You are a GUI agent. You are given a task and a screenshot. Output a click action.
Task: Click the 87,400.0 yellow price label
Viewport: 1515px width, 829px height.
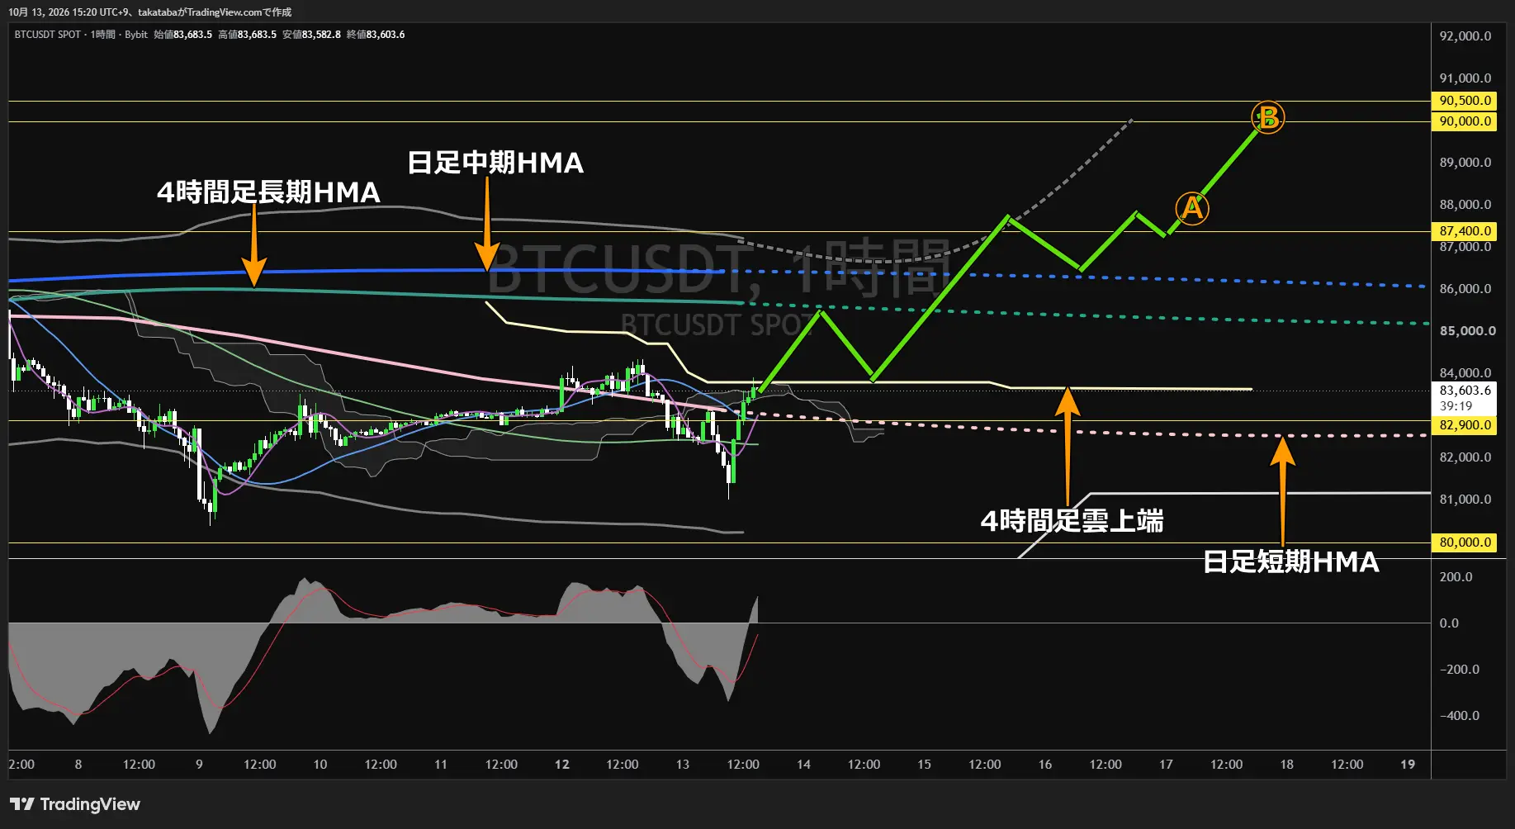(1465, 231)
